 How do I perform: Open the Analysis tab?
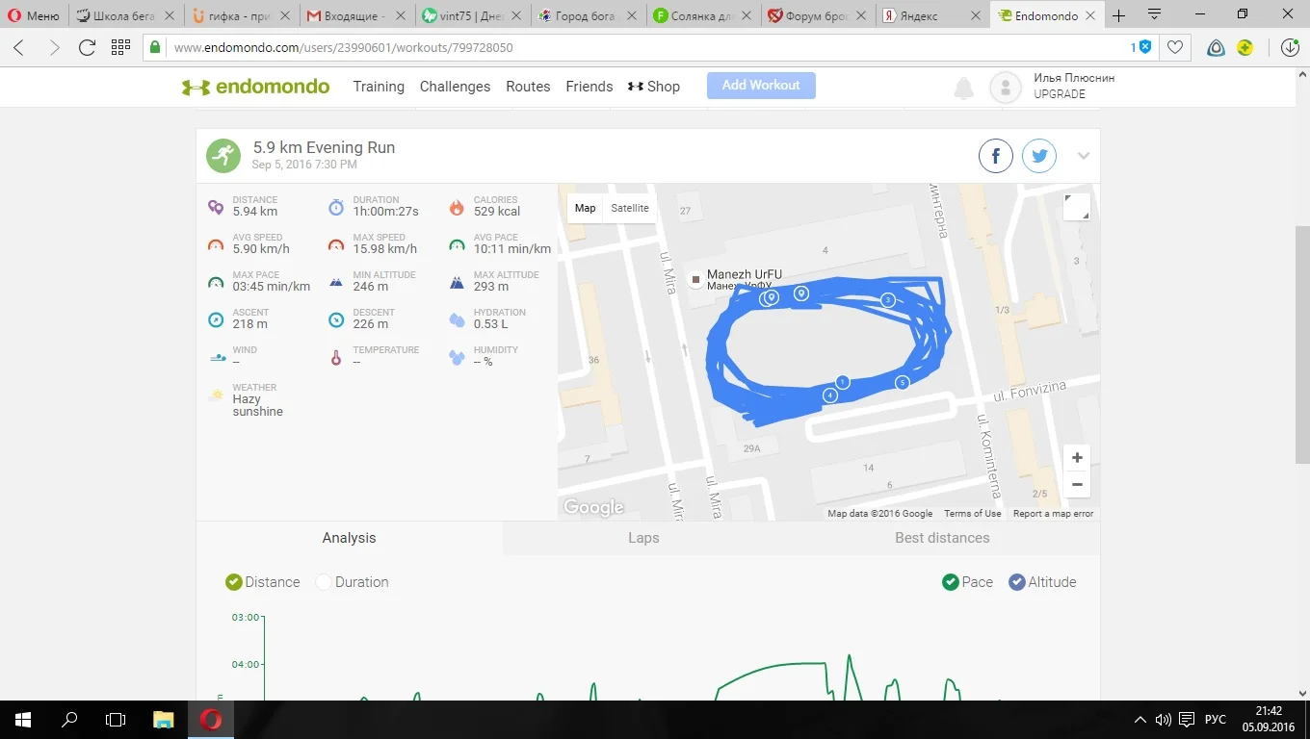(x=349, y=538)
